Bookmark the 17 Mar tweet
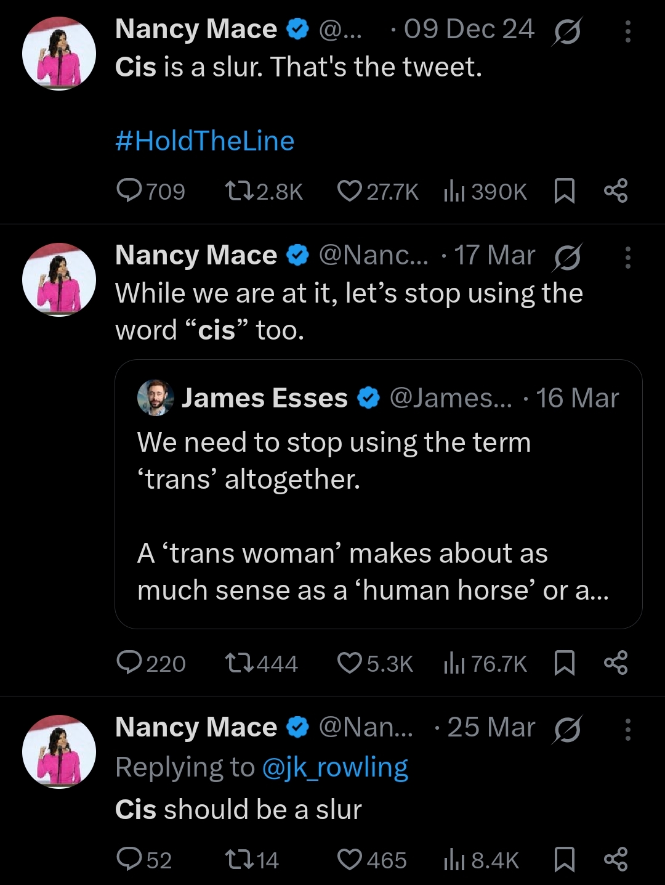This screenshot has height=885, width=665. coord(565,664)
